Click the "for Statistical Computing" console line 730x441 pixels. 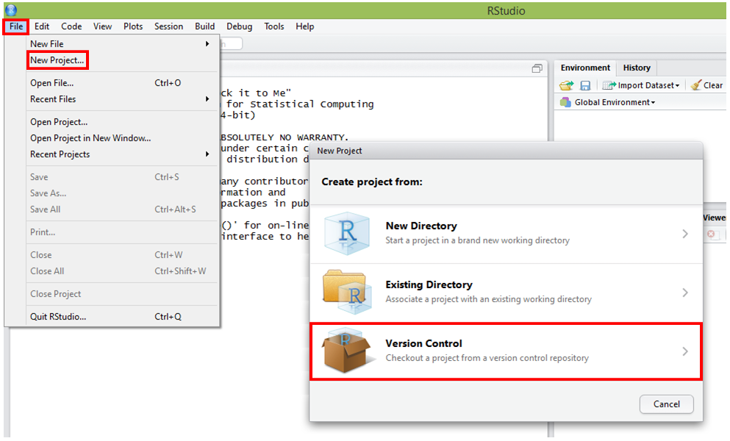coord(300,104)
